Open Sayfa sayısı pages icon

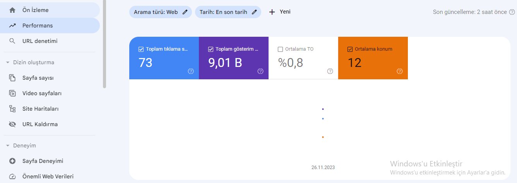[12, 78]
